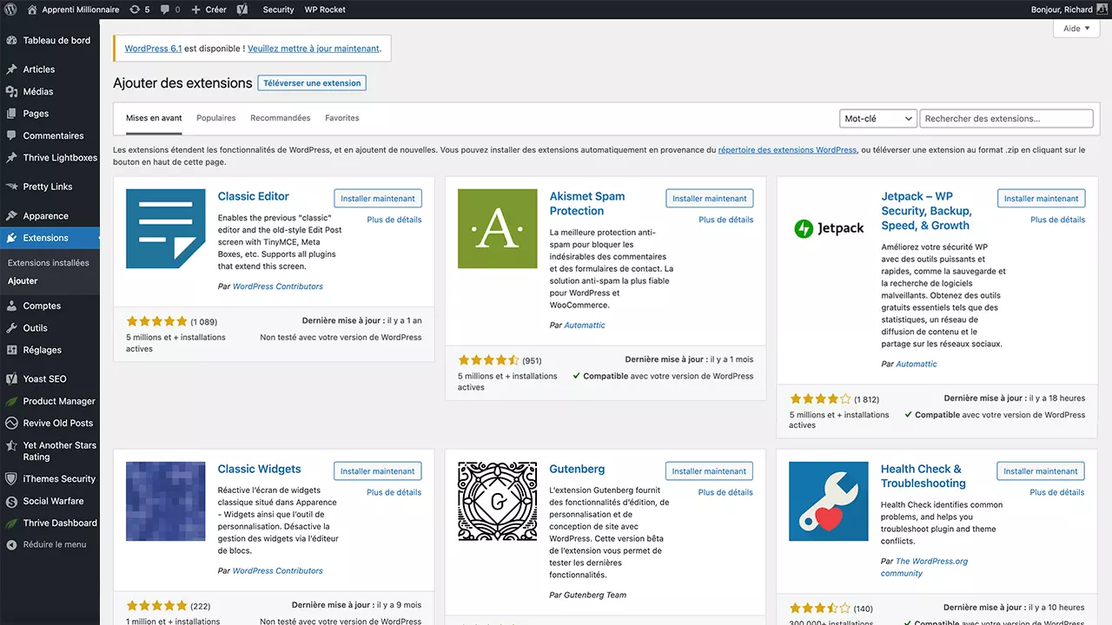Click the Social Warfare icon in sidebar
Image resolution: width=1112 pixels, height=625 pixels.
pos(11,501)
